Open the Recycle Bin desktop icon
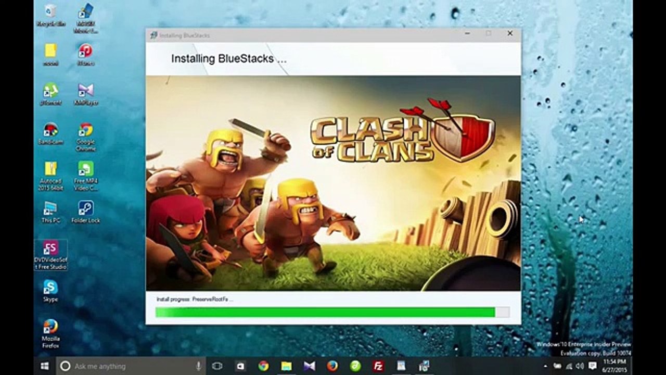The image size is (666, 375). pos(50,16)
